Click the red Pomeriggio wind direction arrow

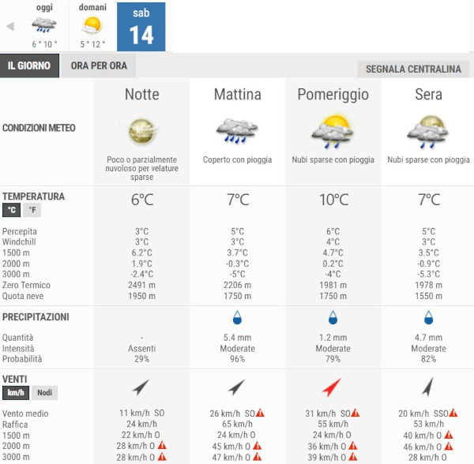pyautogui.click(x=333, y=387)
